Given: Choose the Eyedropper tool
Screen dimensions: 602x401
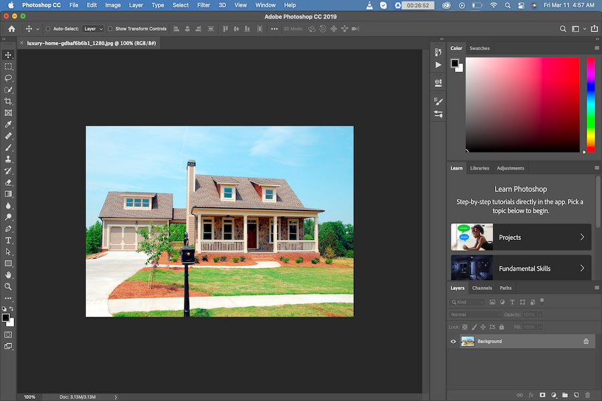Looking at the screenshot, I should point(8,124).
